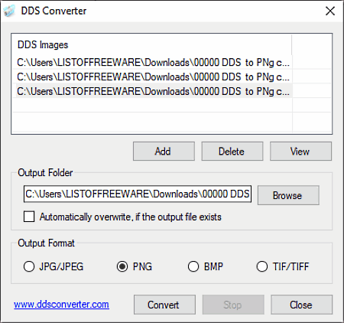Choose PNG output format

pyautogui.click(x=122, y=266)
